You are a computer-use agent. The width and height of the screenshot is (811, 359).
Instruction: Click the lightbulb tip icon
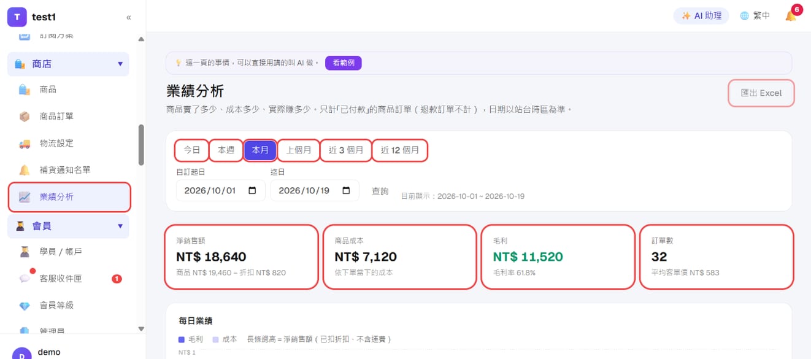[179, 63]
